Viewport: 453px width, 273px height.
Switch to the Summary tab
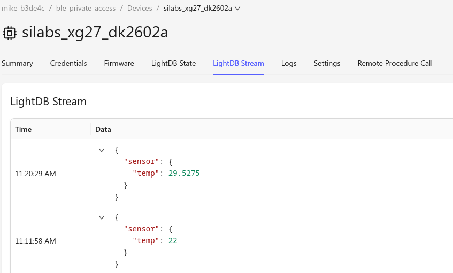(17, 63)
